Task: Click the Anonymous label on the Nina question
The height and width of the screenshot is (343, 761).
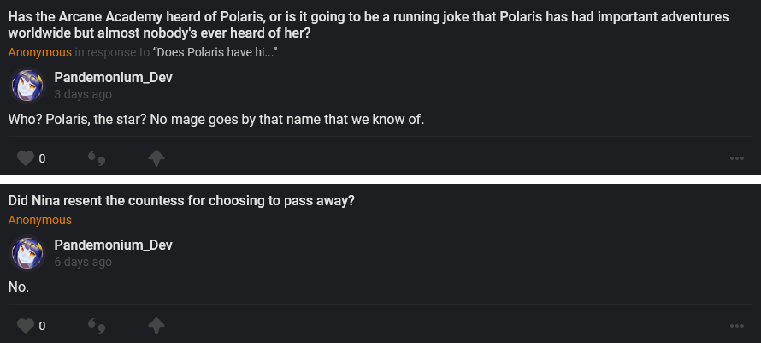Action: (x=40, y=220)
